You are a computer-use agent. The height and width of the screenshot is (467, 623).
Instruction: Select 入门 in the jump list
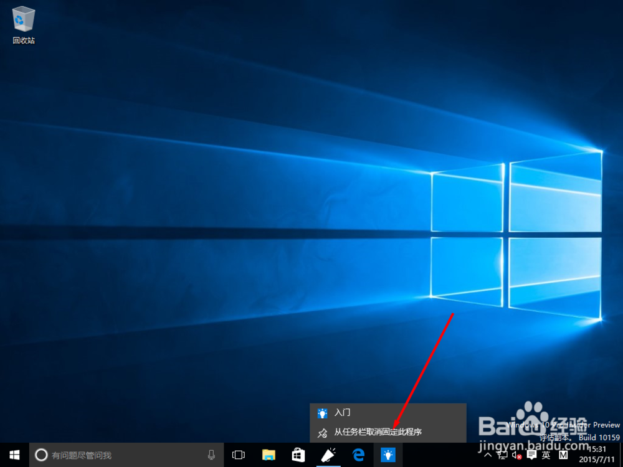click(x=388, y=413)
